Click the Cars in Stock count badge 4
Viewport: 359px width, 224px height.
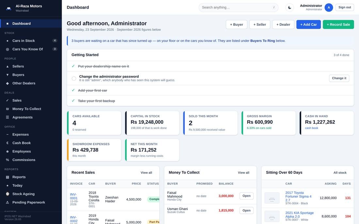(55, 41)
